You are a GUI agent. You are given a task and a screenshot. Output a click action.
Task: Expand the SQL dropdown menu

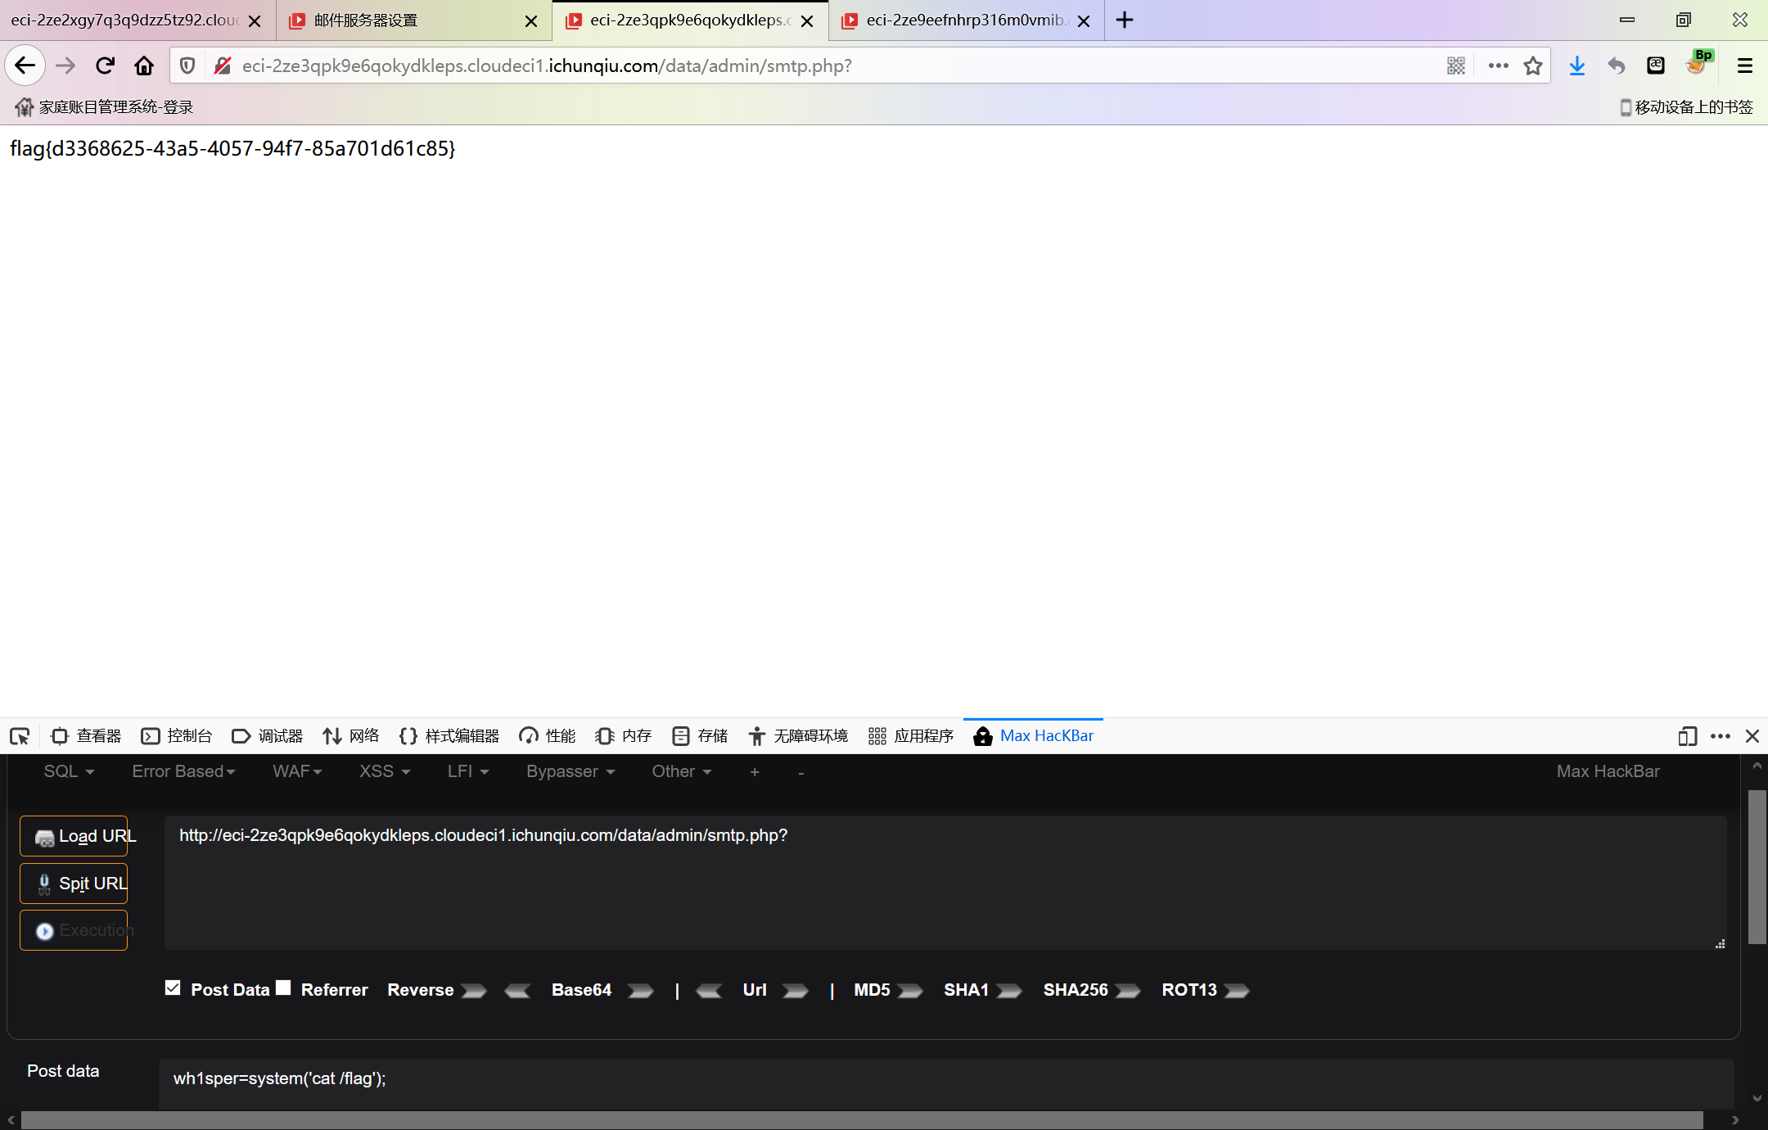(69, 771)
